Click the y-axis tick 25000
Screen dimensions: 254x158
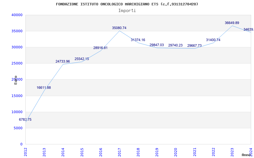click(x=17, y=64)
